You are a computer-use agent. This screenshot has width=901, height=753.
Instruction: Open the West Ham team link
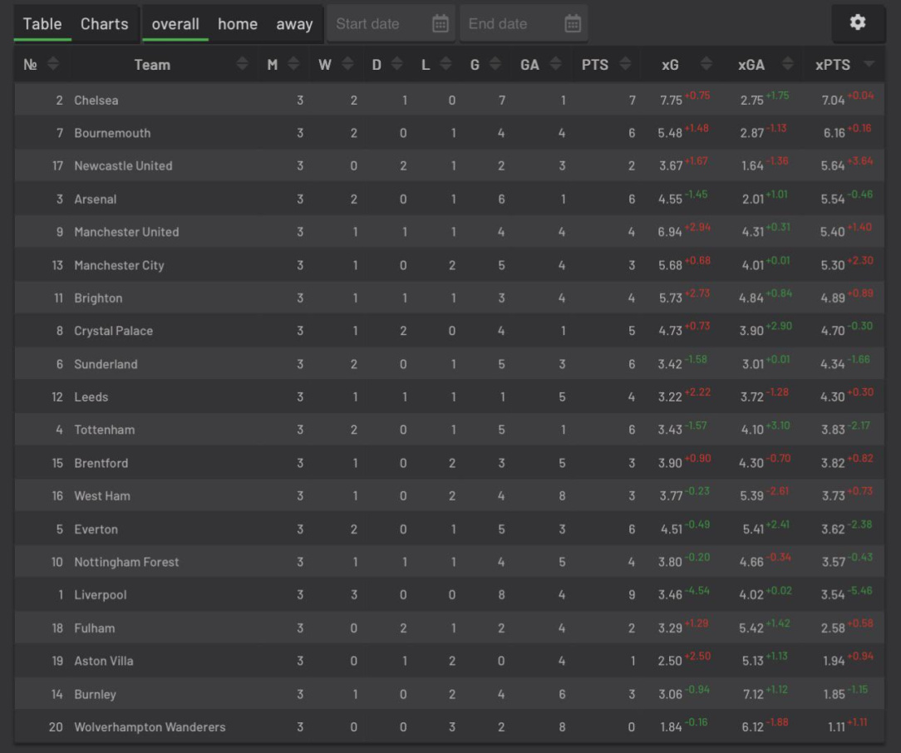point(102,495)
